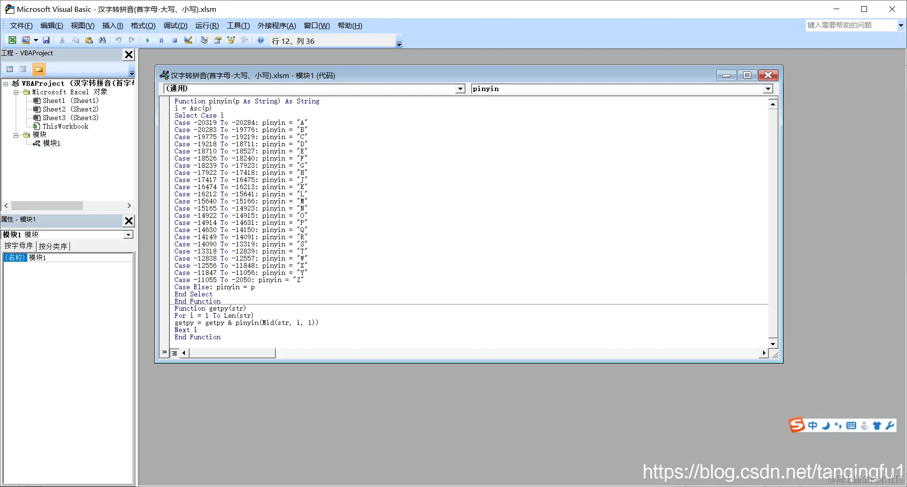This screenshot has height=487, width=907.
Task: Open Sogou IME soft keyboard icon
Action: 851,426
